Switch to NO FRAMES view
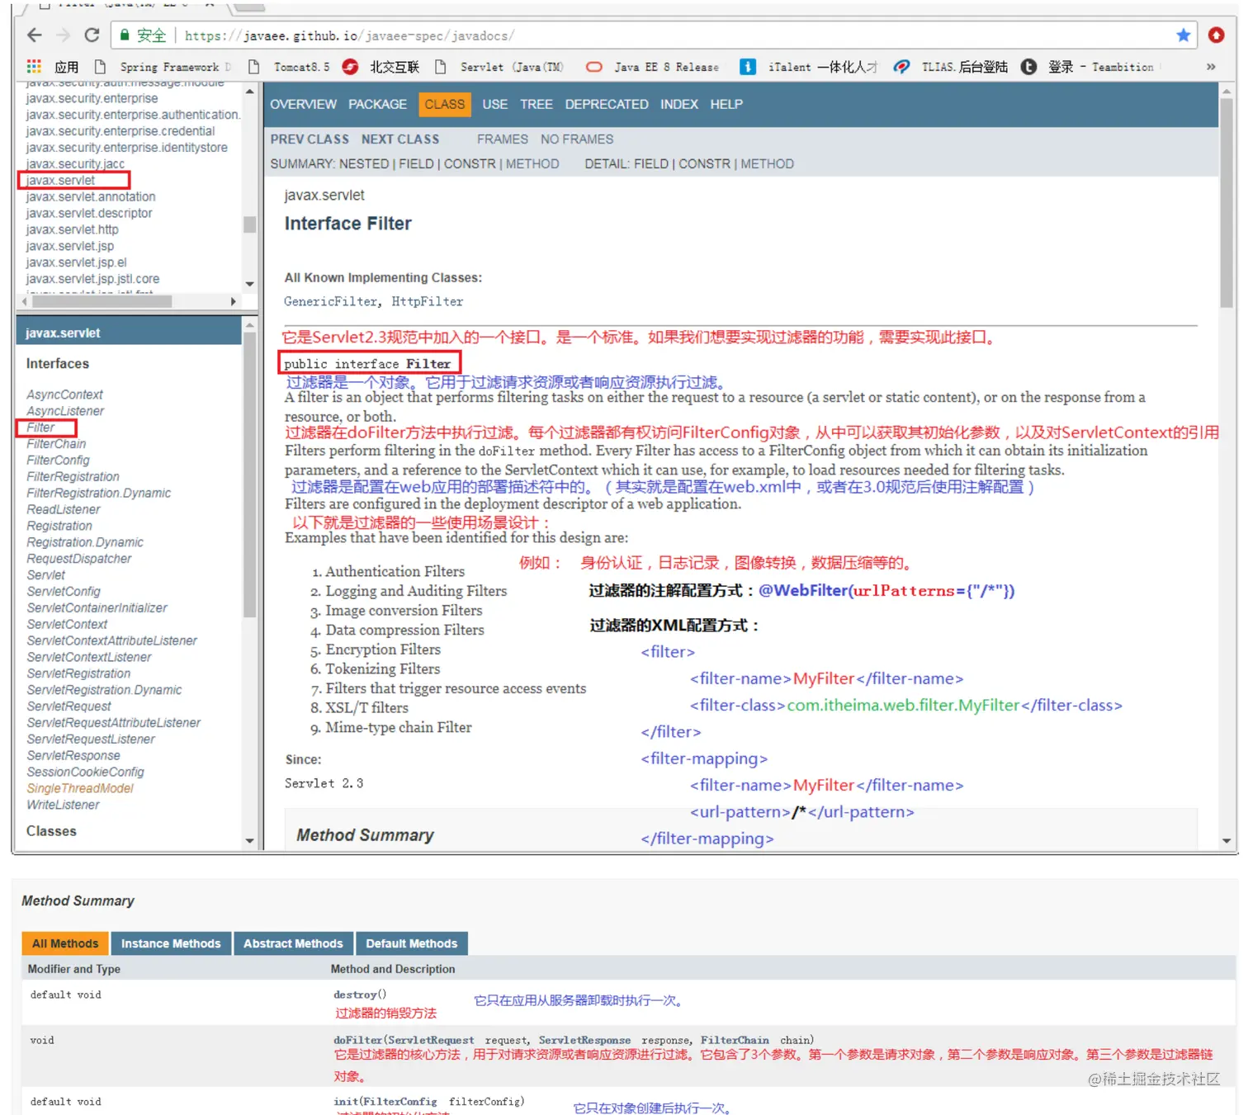Screen dimensions: 1248x1115 [577, 139]
